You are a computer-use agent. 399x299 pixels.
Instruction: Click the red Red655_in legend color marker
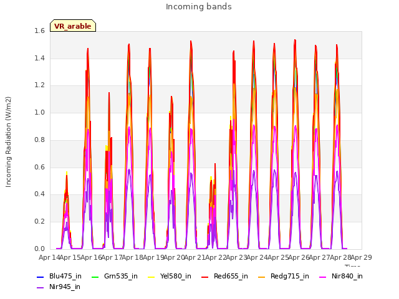click(x=205, y=277)
